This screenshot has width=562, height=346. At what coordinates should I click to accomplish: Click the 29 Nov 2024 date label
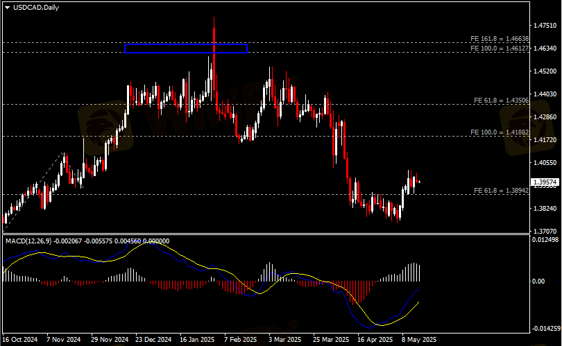click(110, 340)
